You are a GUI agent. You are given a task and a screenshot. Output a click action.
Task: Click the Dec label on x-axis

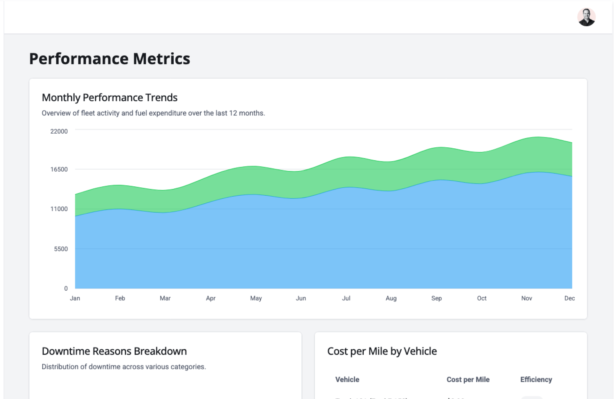point(569,298)
